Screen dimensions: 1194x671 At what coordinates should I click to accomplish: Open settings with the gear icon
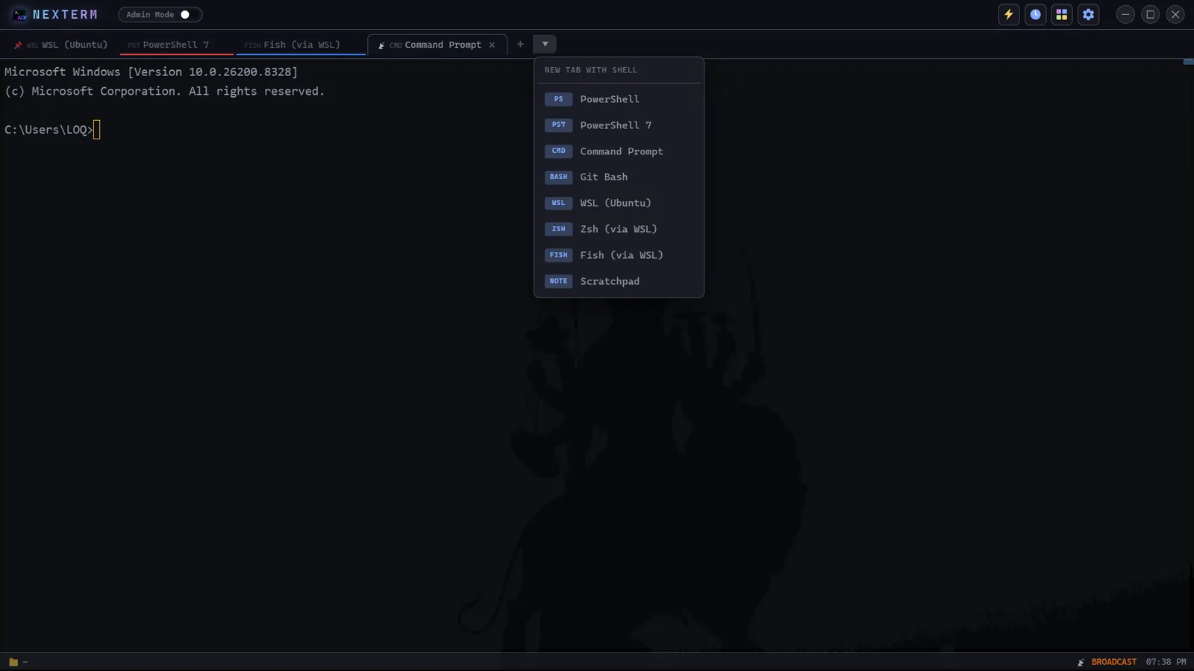pos(1089,14)
